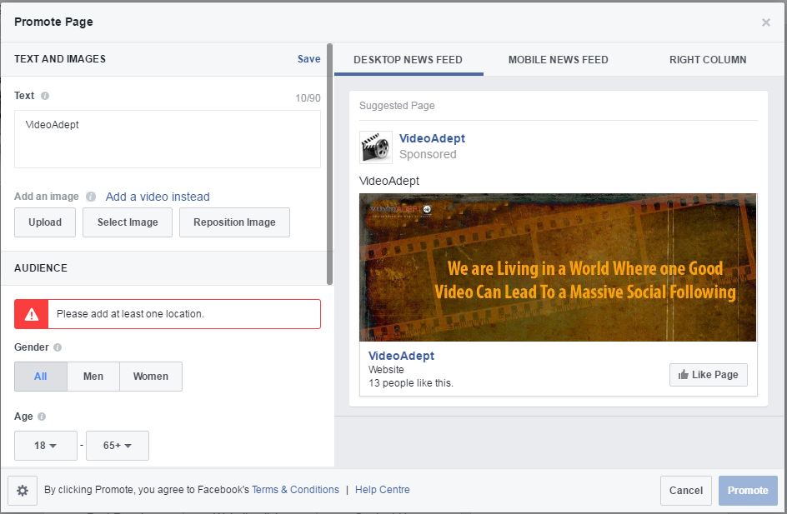
Task: Click '13 people like this.' text
Action: coord(410,383)
